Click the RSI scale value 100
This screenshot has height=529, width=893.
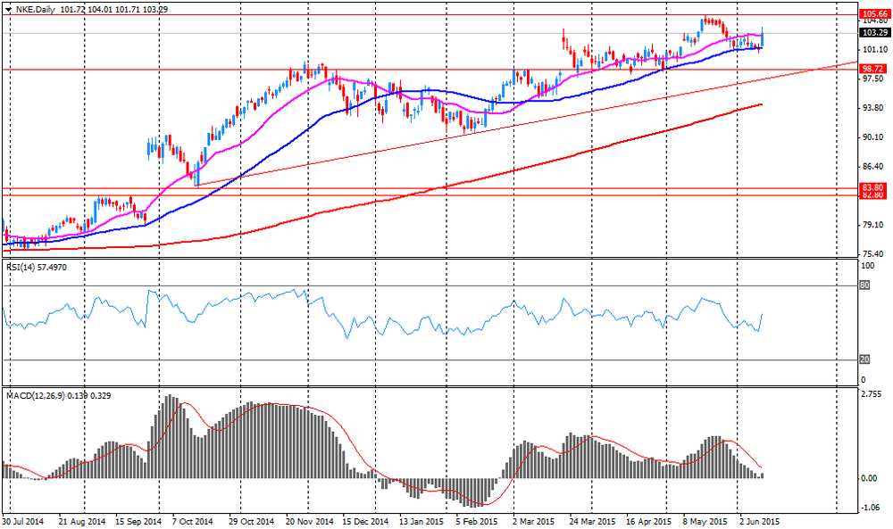click(867, 266)
